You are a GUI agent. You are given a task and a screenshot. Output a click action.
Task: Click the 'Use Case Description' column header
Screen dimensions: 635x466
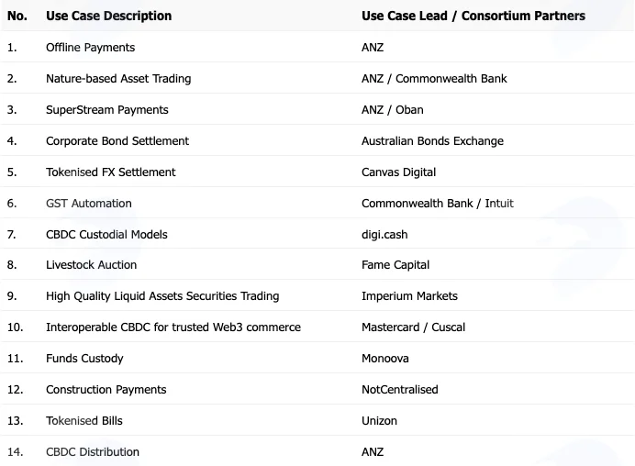coord(108,16)
